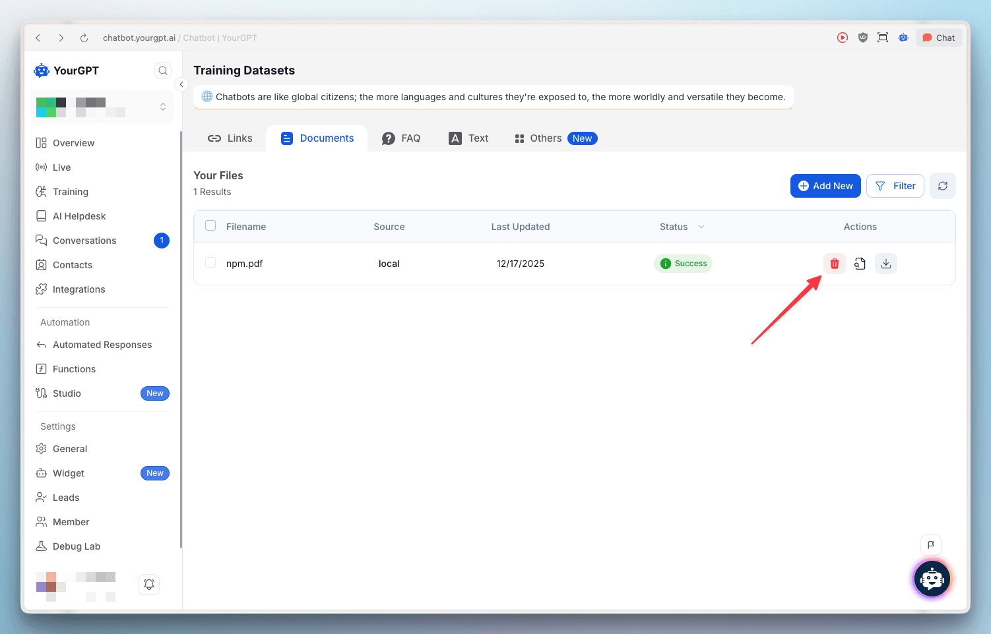
Task: Refresh the files list
Action: pyautogui.click(x=942, y=186)
